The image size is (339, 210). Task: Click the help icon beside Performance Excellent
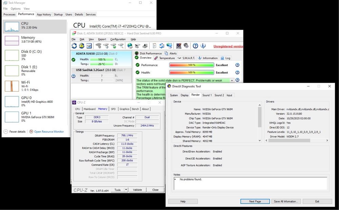(237, 65)
